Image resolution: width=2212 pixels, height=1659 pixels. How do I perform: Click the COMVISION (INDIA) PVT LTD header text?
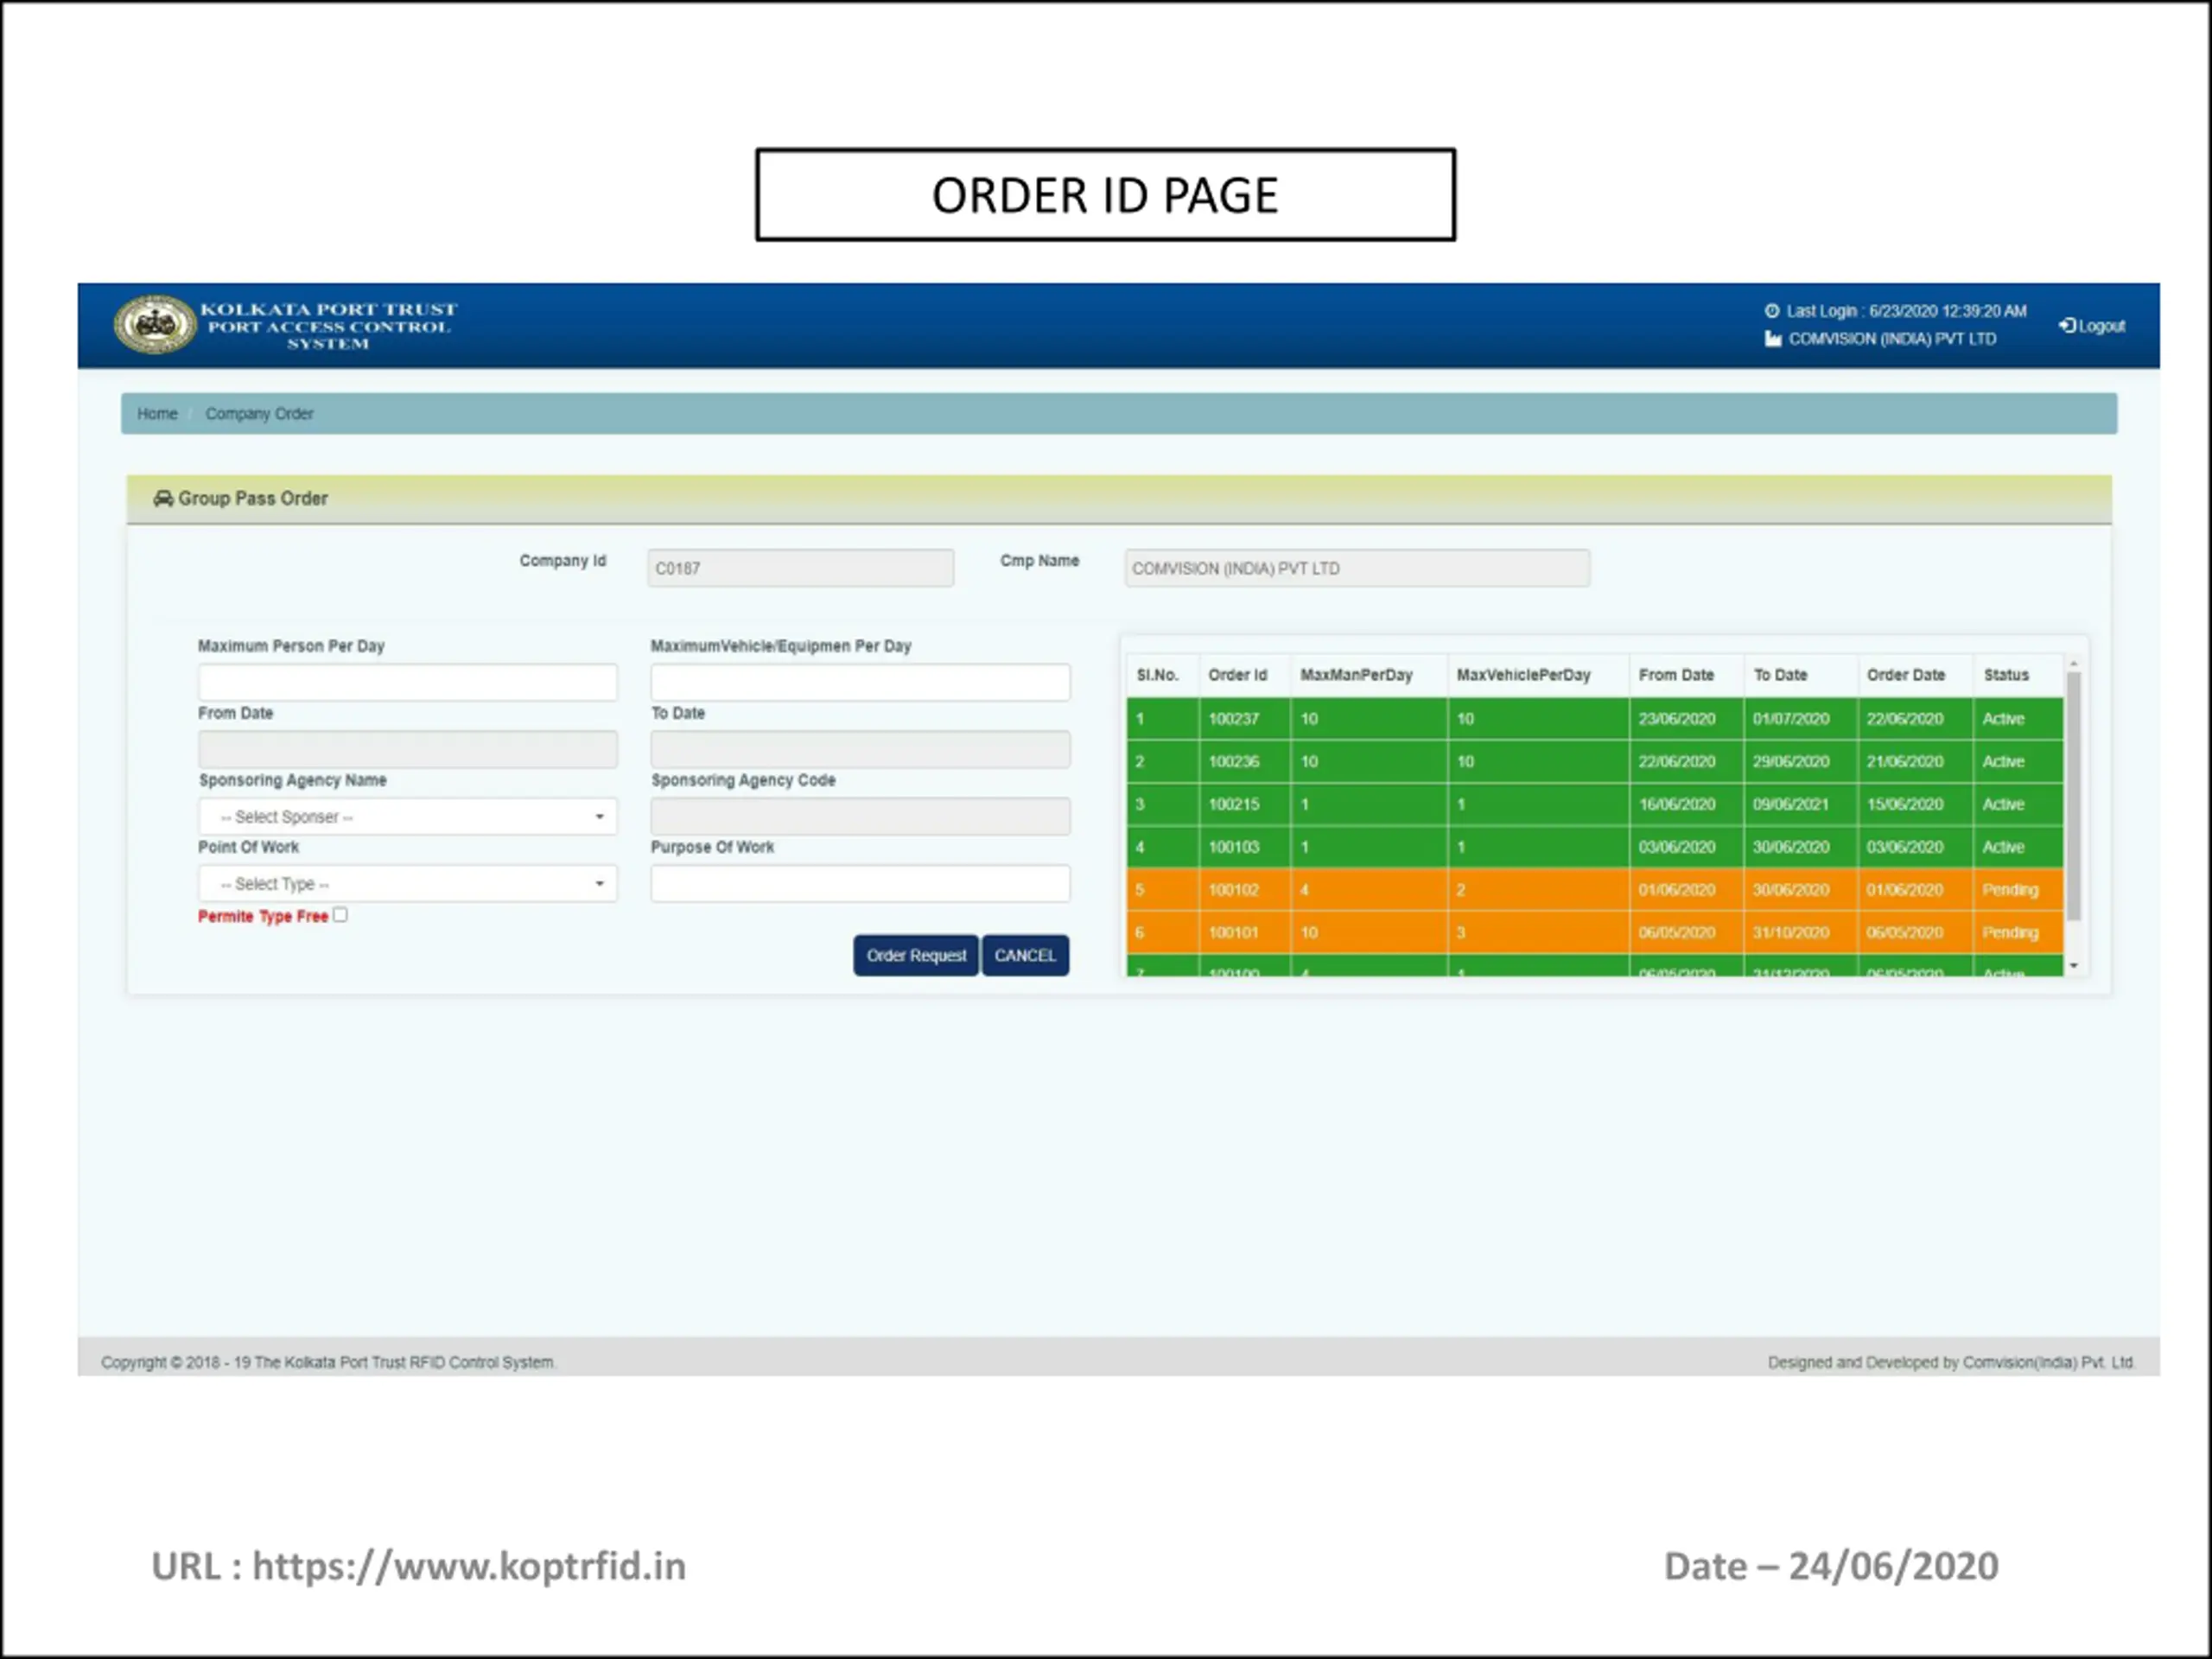[1892, 339]
